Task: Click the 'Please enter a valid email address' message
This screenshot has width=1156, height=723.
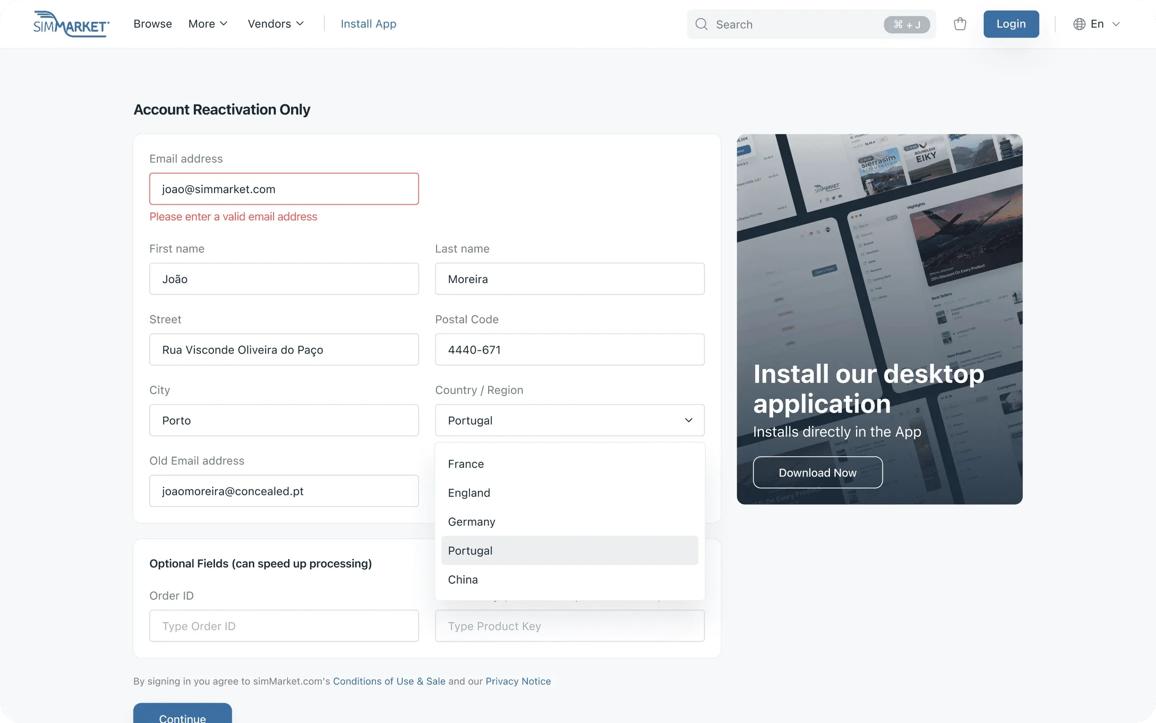Action: 233,216
